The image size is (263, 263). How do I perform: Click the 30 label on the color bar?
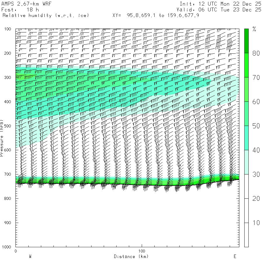256,174
